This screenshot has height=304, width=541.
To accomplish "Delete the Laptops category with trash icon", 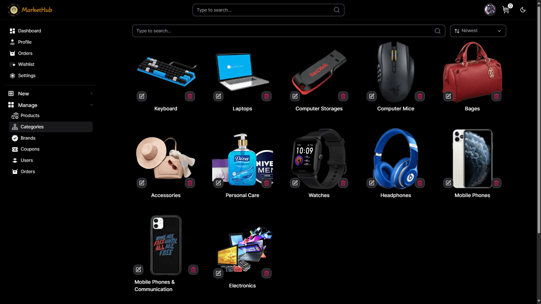I will click(267, 96).
